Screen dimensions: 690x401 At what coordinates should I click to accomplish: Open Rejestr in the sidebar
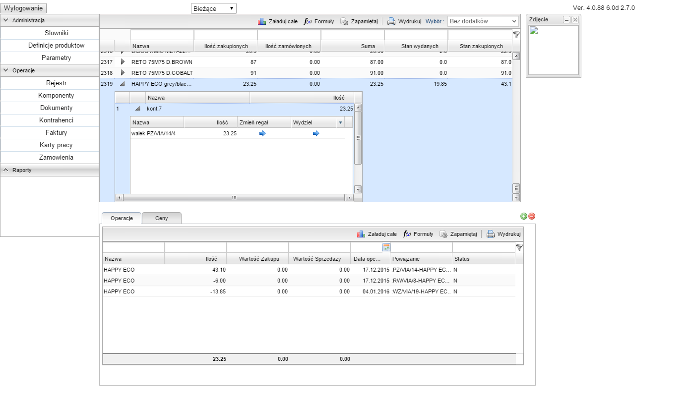[x=56, y=83]
